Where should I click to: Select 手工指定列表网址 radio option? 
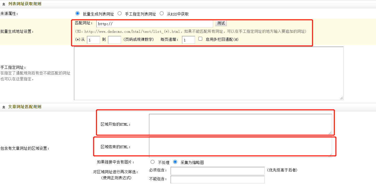point(119,13)
